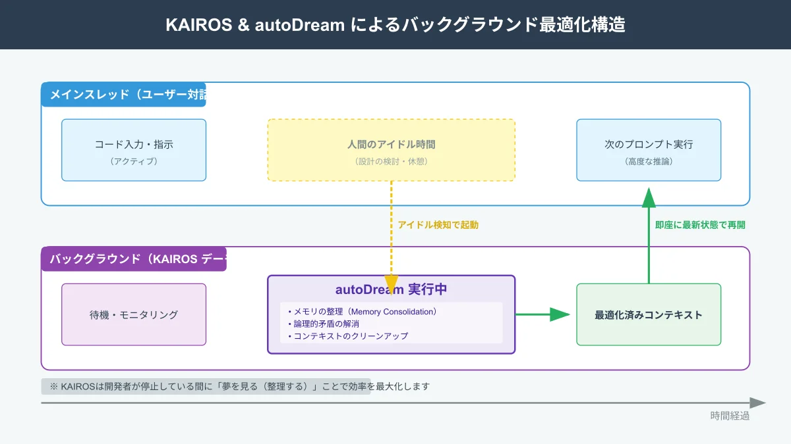The width and height of the screenshot is (791, 444).
Task: Select bullet 'コンテキストのクリーンアップ'
Action: pos(347,335)
